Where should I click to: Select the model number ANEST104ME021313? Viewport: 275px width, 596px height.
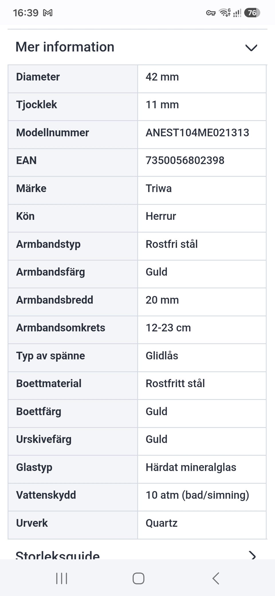pos(197,133)
